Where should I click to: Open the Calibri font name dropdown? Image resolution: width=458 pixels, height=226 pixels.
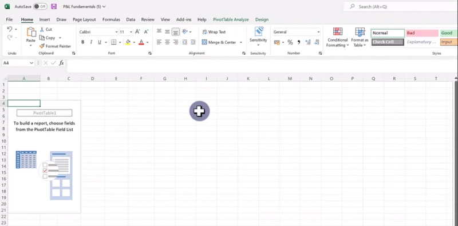click(x=116, y=32)
